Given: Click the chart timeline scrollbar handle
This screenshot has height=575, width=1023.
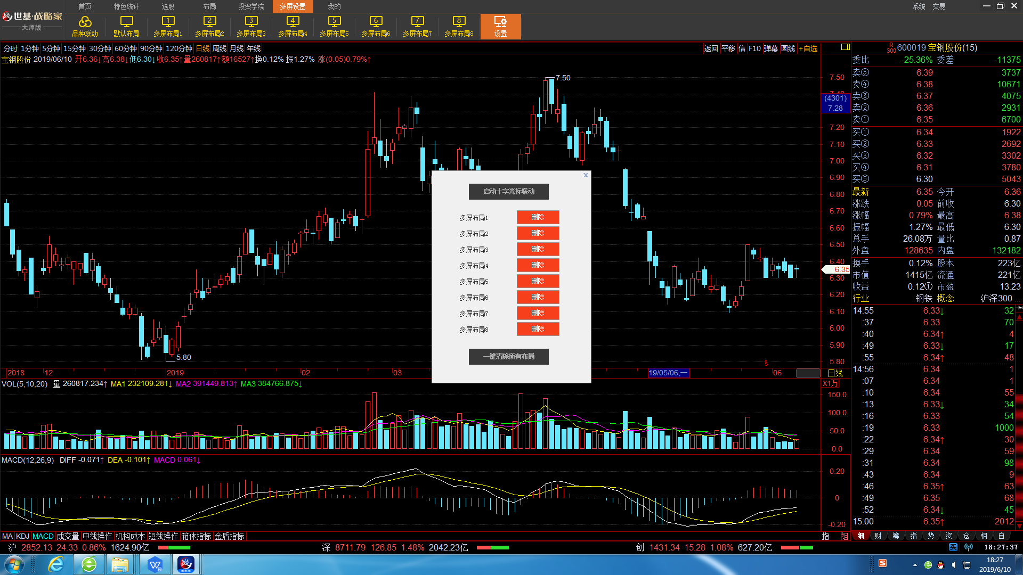Looking at the screenshot, I should tap(808, 373).
